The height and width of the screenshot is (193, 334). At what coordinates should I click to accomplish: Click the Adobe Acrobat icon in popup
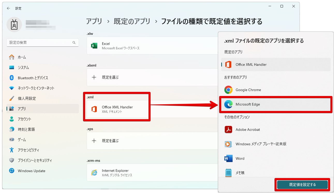[228, 130]
